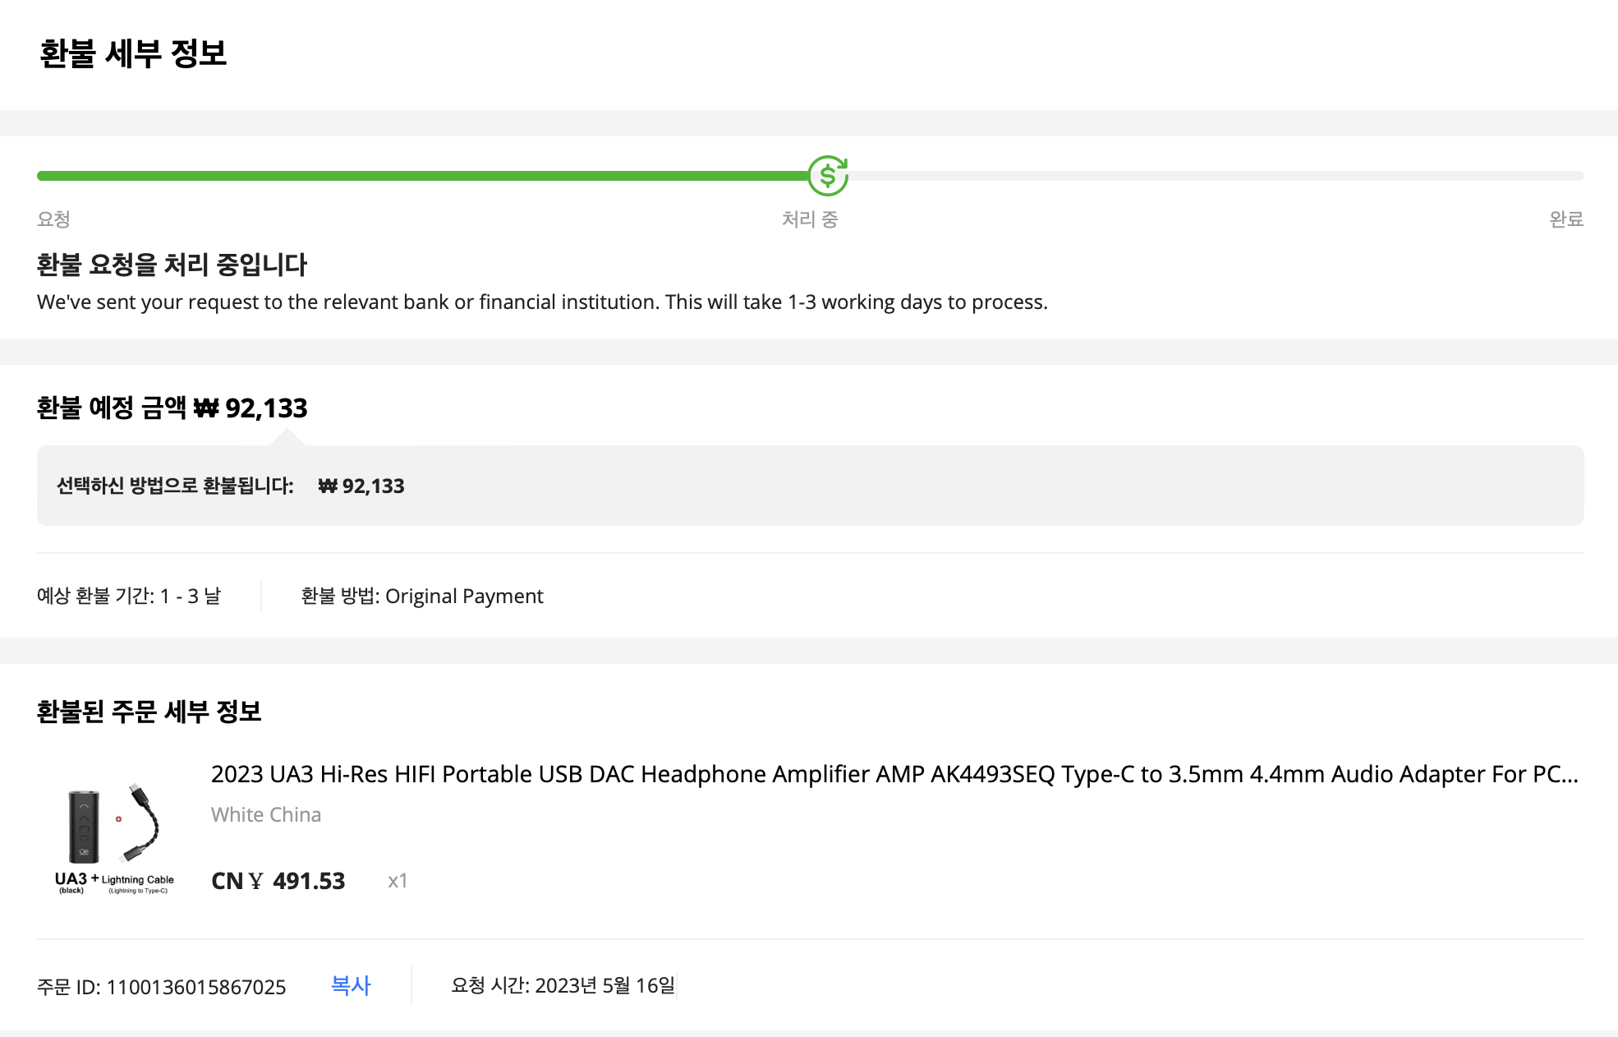
Task: Click the CN ¥ 491.53 price
Action: coord(278,881)
